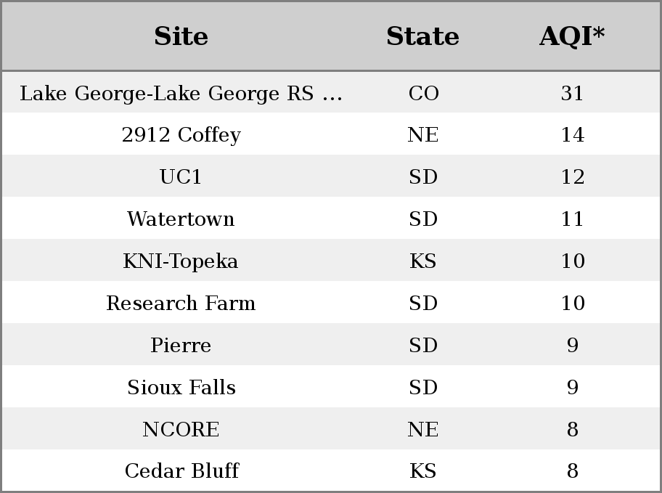Click the AQI value 12
Viewport: 662px width, 493px height.
[573, 176]
